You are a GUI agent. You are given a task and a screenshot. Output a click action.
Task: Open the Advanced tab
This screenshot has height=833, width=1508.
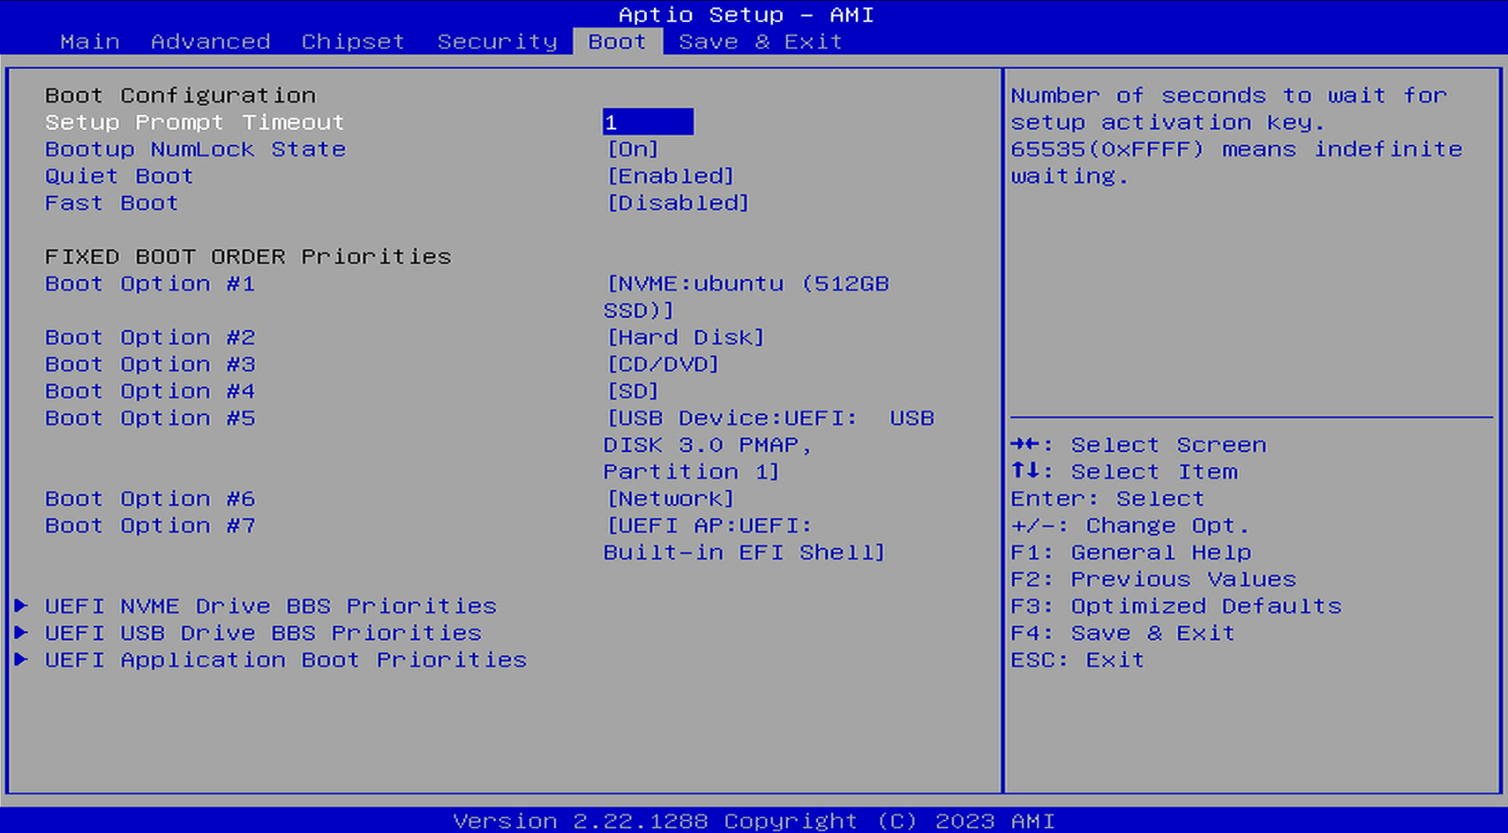point(210,41)
